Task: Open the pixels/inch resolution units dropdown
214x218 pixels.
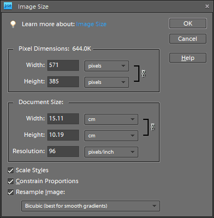Action: coord(111,152)
